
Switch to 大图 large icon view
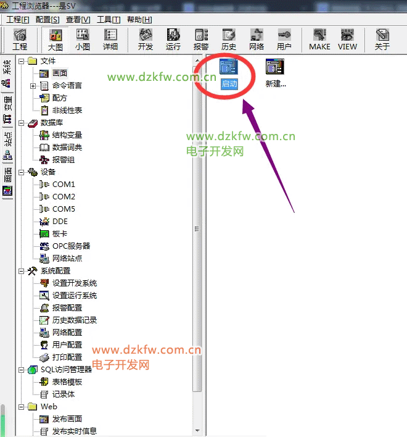(x=55, y=40)
